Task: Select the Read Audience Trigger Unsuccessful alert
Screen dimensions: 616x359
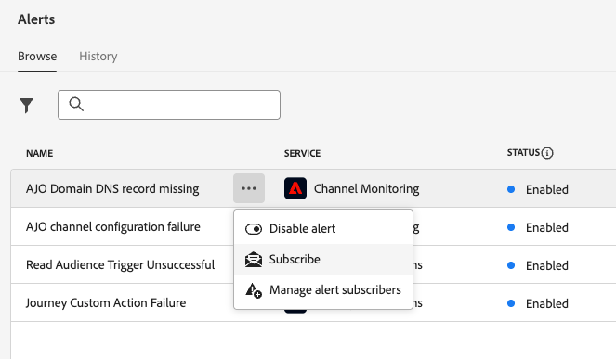Action: [x=120, y=264]
